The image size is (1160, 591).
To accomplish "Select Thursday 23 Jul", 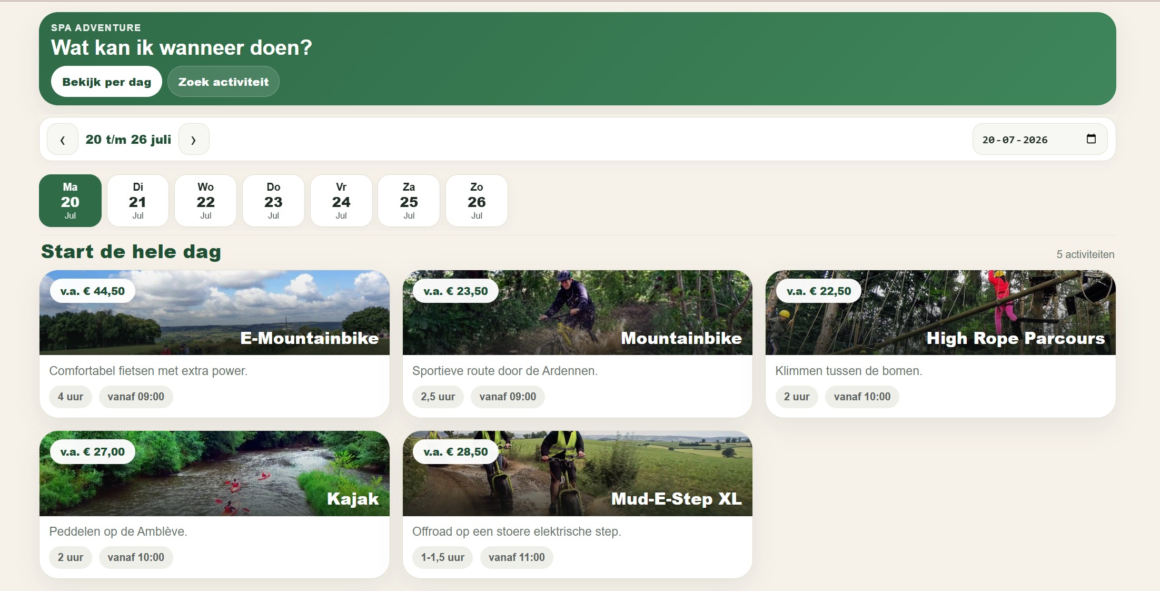I will pos(273,201).
